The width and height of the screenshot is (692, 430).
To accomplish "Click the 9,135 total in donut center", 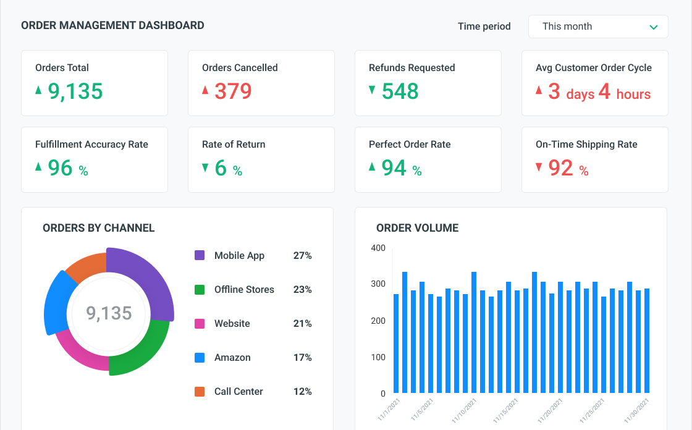I will point(109,313).
